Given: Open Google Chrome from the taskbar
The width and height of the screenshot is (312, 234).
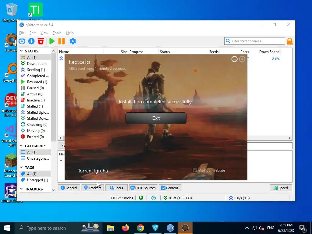Looking at the screenshot, I should [x=140, y=228].
